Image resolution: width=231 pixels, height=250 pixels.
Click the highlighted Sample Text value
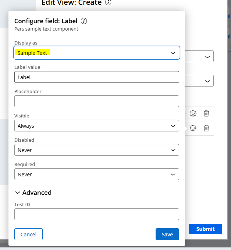tap(33, 53)
